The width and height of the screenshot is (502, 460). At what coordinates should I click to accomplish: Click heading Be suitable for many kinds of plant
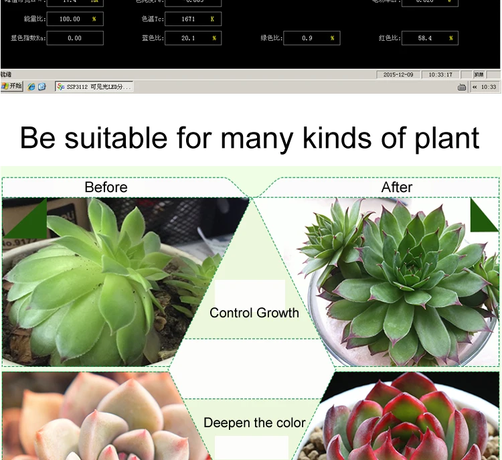250,139
